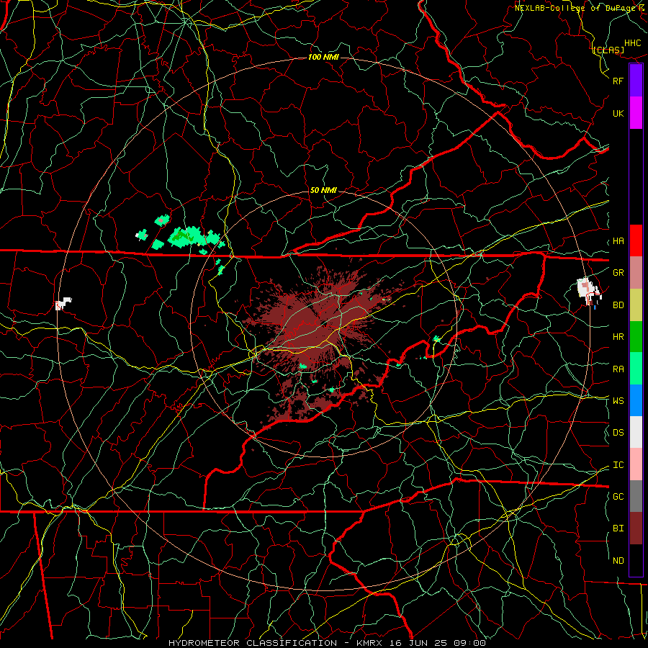Select the red HA hail color swatch

click(636, 240)
